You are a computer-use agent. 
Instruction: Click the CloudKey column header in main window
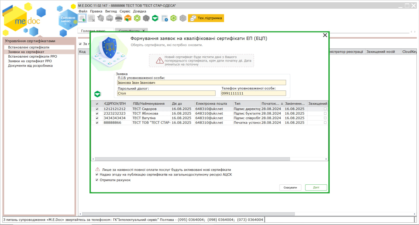(409, 52)
